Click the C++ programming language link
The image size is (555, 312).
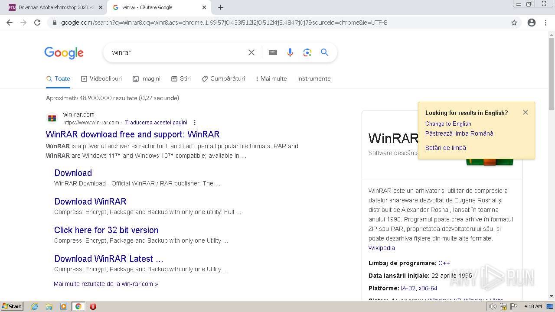pyautogui.click(x=444, y=263)
